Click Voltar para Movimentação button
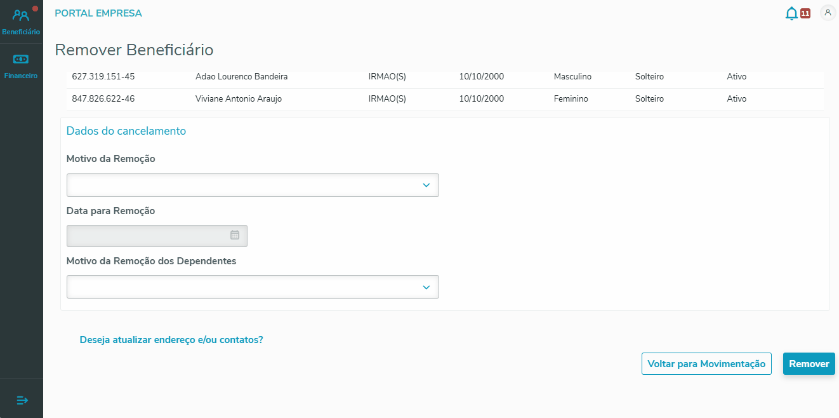The width and height of the screenshot is (839, 418). (x=706, y=364)
